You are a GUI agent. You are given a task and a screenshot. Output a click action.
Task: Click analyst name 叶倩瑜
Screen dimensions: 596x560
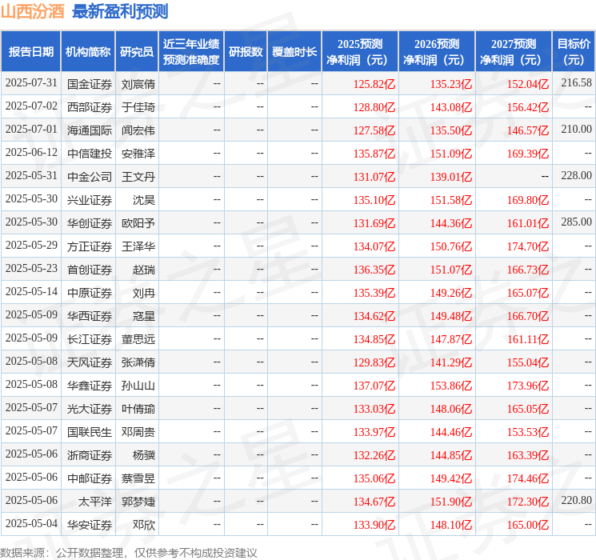138,409
